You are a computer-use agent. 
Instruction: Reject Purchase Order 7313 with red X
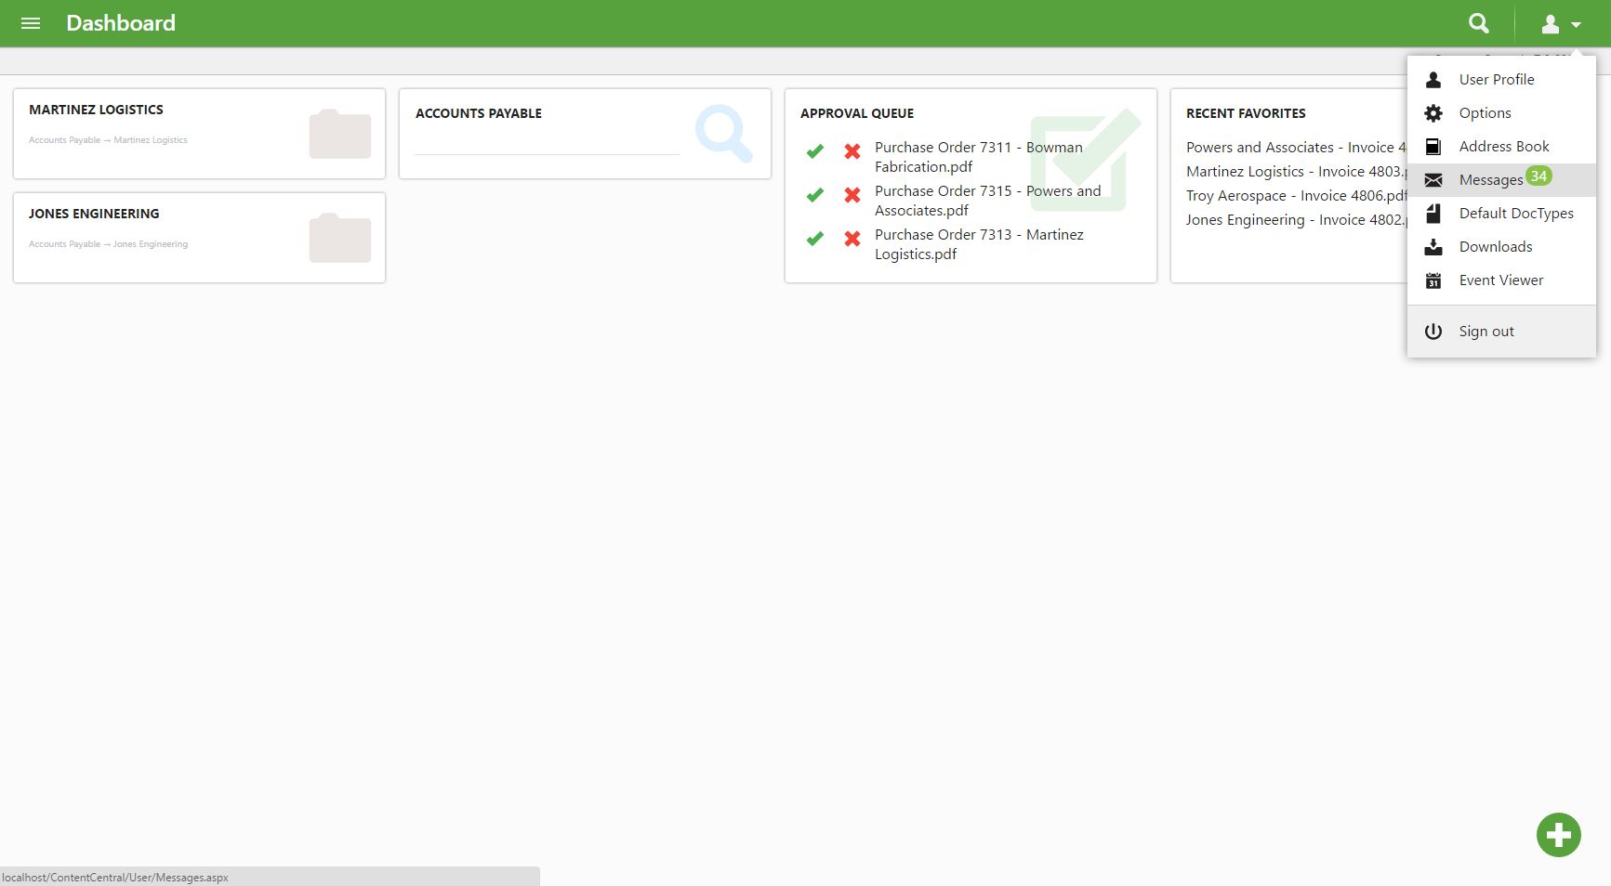point(852,239)
